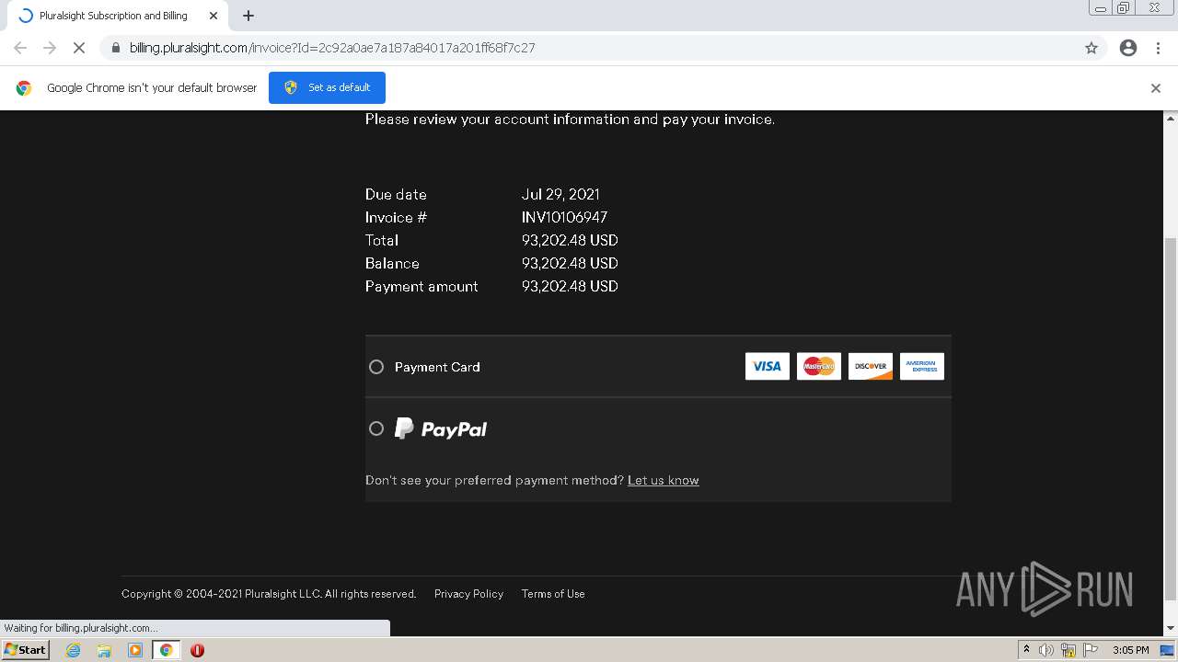Click the Balance amount 93,202.48 USD
This screenshot has width=1178, height=662.
pyautogui.click(x=570, y=263)
